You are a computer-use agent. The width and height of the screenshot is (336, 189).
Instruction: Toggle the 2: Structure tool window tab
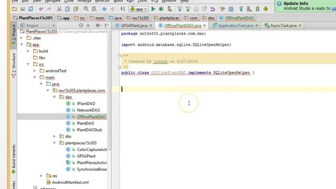pos(14,65)
